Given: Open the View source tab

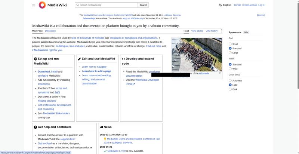Looking at the screenshot, I should click(197, 31).
